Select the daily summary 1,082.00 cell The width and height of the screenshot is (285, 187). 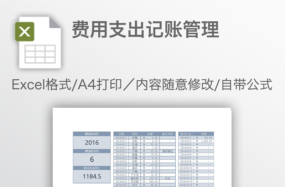[204, 141]
